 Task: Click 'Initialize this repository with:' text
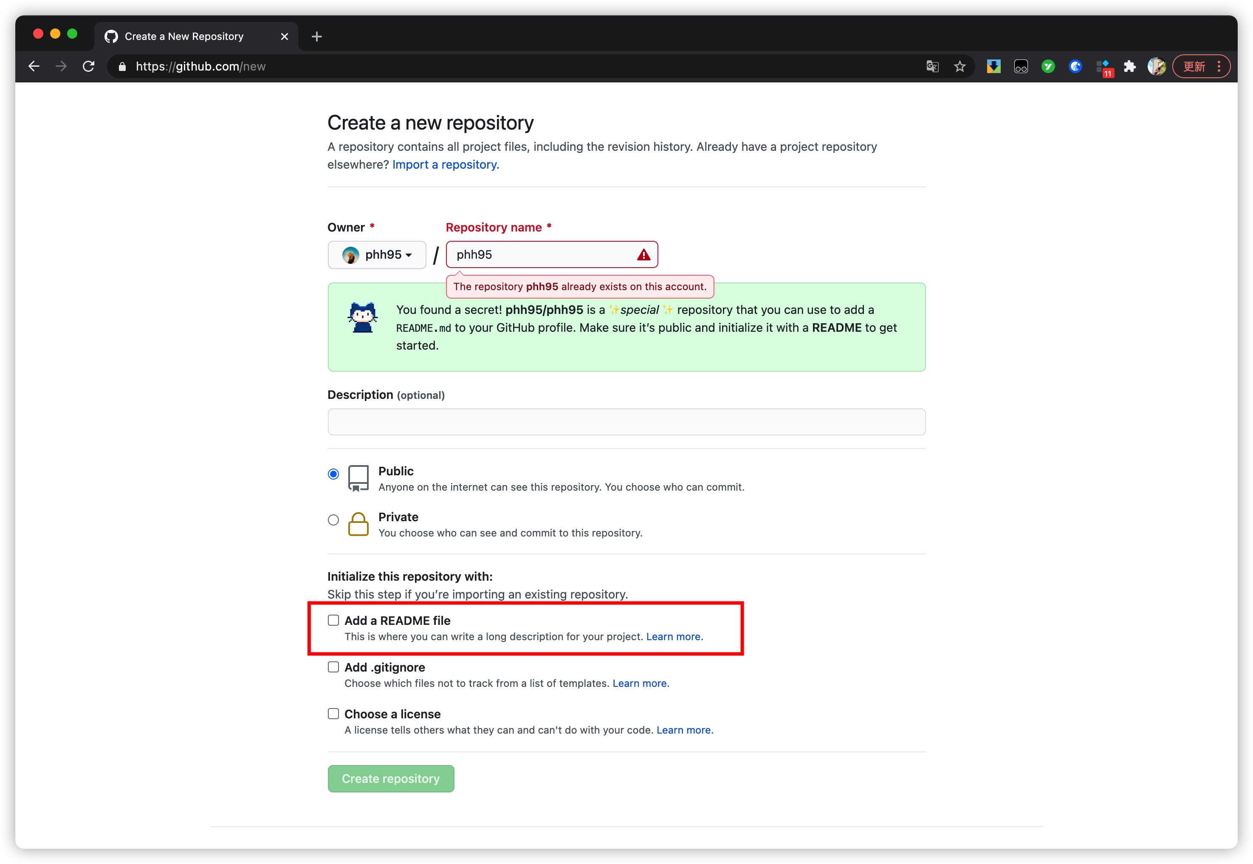(410, 576)
